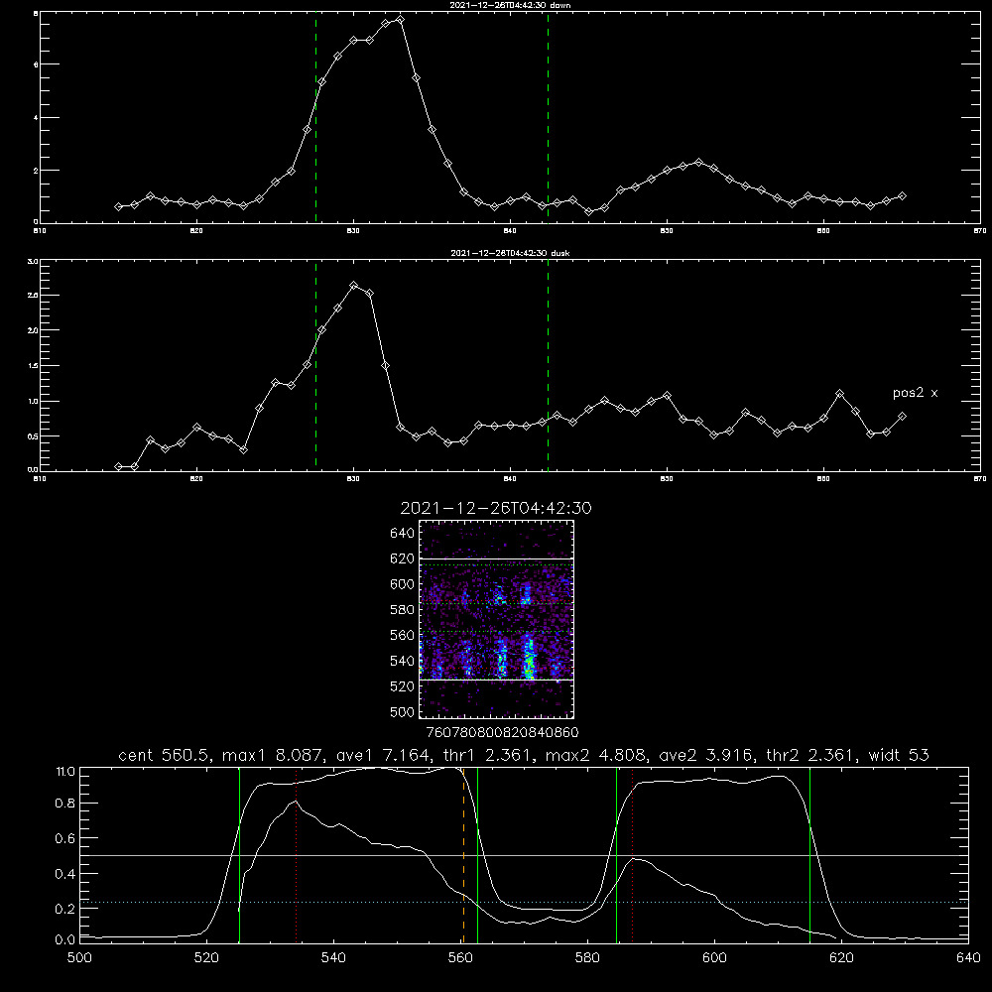
Task: Select the 'pos2 x' annotation label
Action: (x=916, y=393)
